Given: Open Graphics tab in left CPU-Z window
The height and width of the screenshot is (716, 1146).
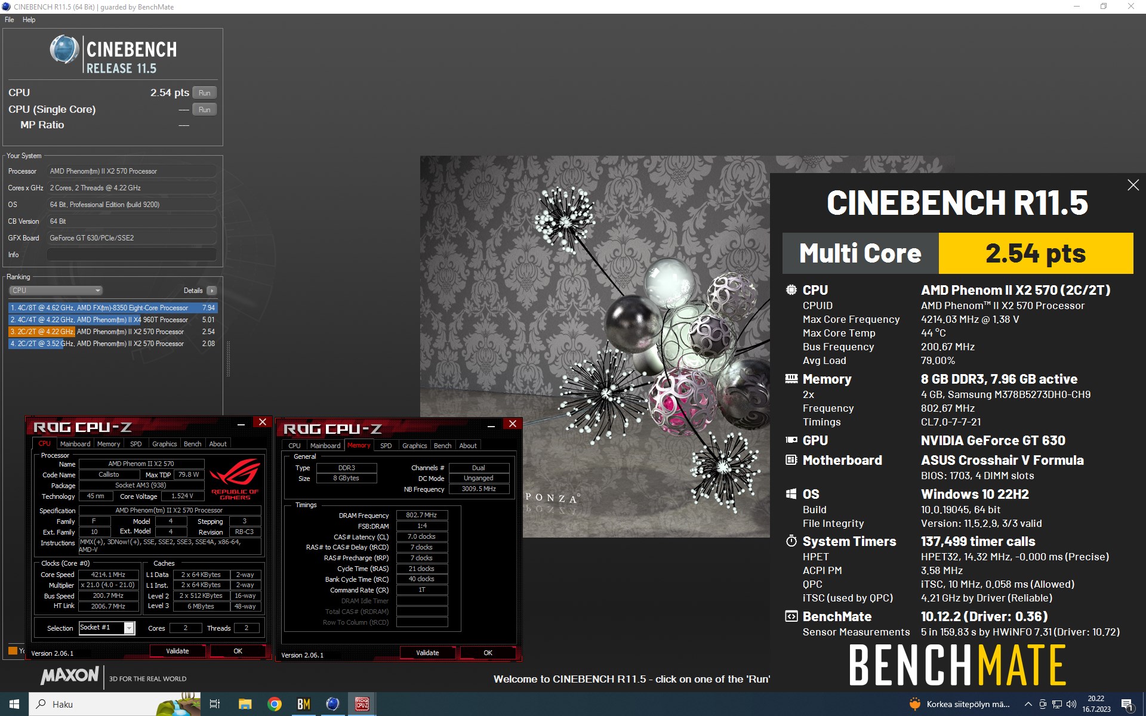Looking at the screenshot, I should point(165,444).
